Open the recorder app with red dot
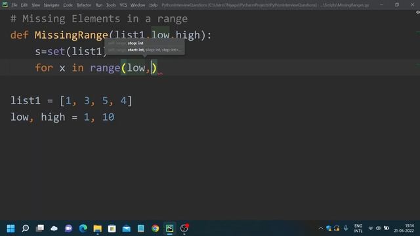Screen dimensions: 420x236 coord(184,228)
